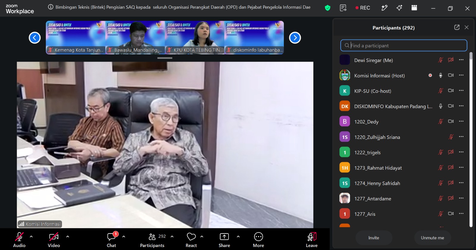This screenshot has width=476, height=250.
Task: Open more options for 1222_trigels
Action: [x=461, y=152]
